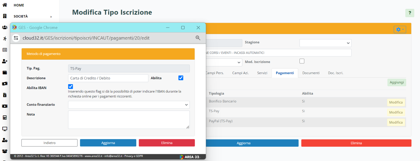Open the group of people sidebar icon

(5, 27)
